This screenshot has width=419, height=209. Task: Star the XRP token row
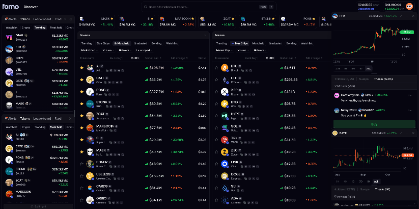coord(216,92)
